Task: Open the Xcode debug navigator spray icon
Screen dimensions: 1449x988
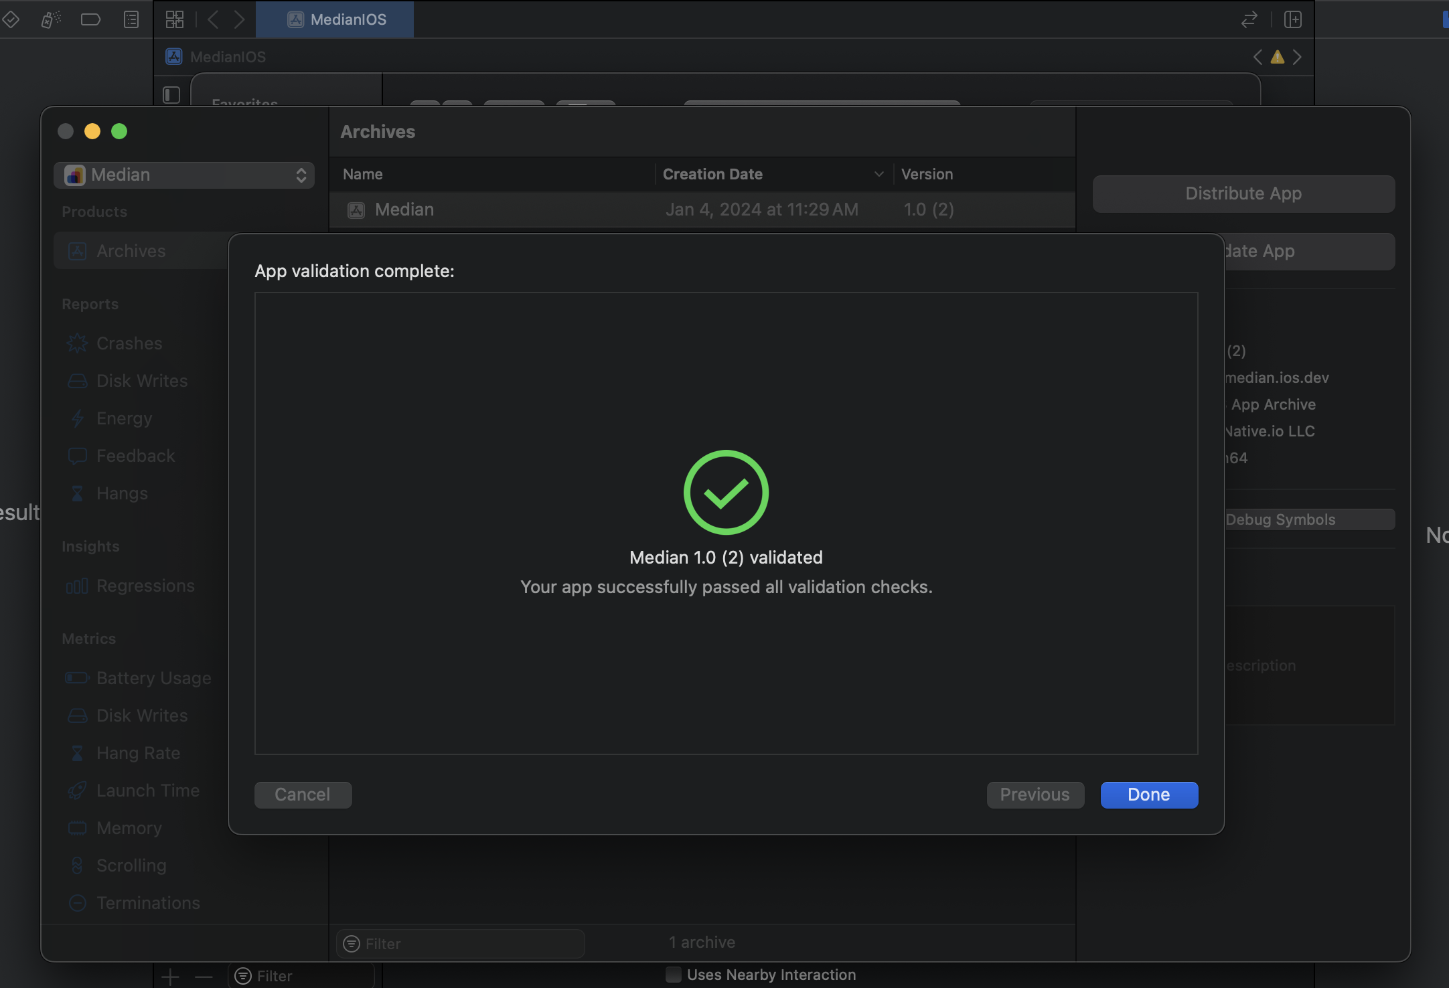Action: pos(51,19)
